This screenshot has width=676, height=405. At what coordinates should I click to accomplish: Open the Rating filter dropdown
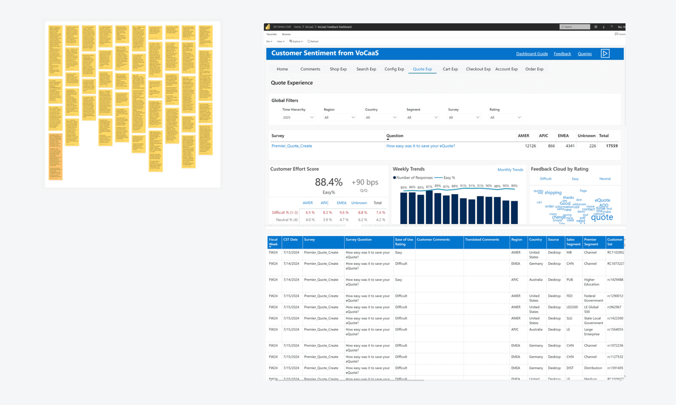point(505,117)
